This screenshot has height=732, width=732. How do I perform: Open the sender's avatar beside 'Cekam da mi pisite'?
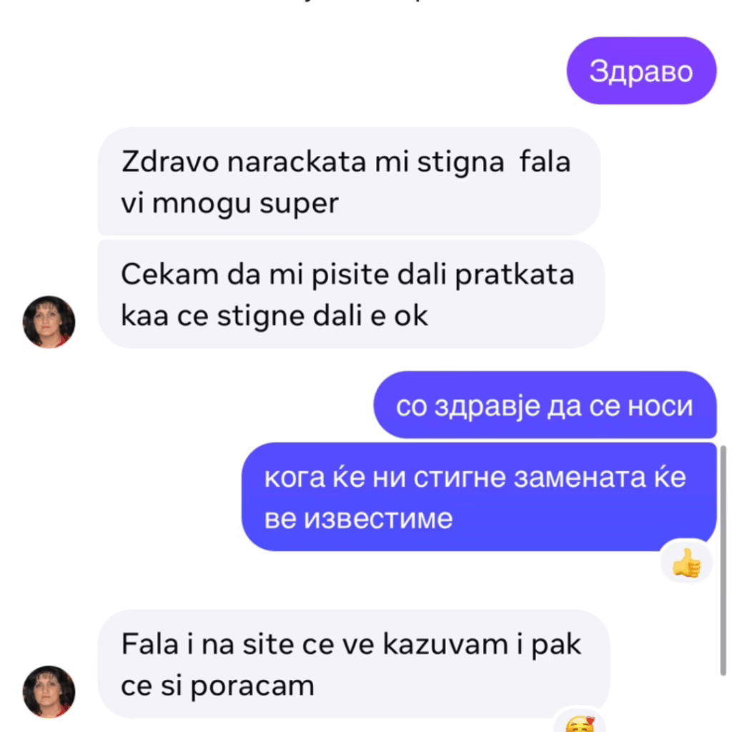(x=49, y=322)
